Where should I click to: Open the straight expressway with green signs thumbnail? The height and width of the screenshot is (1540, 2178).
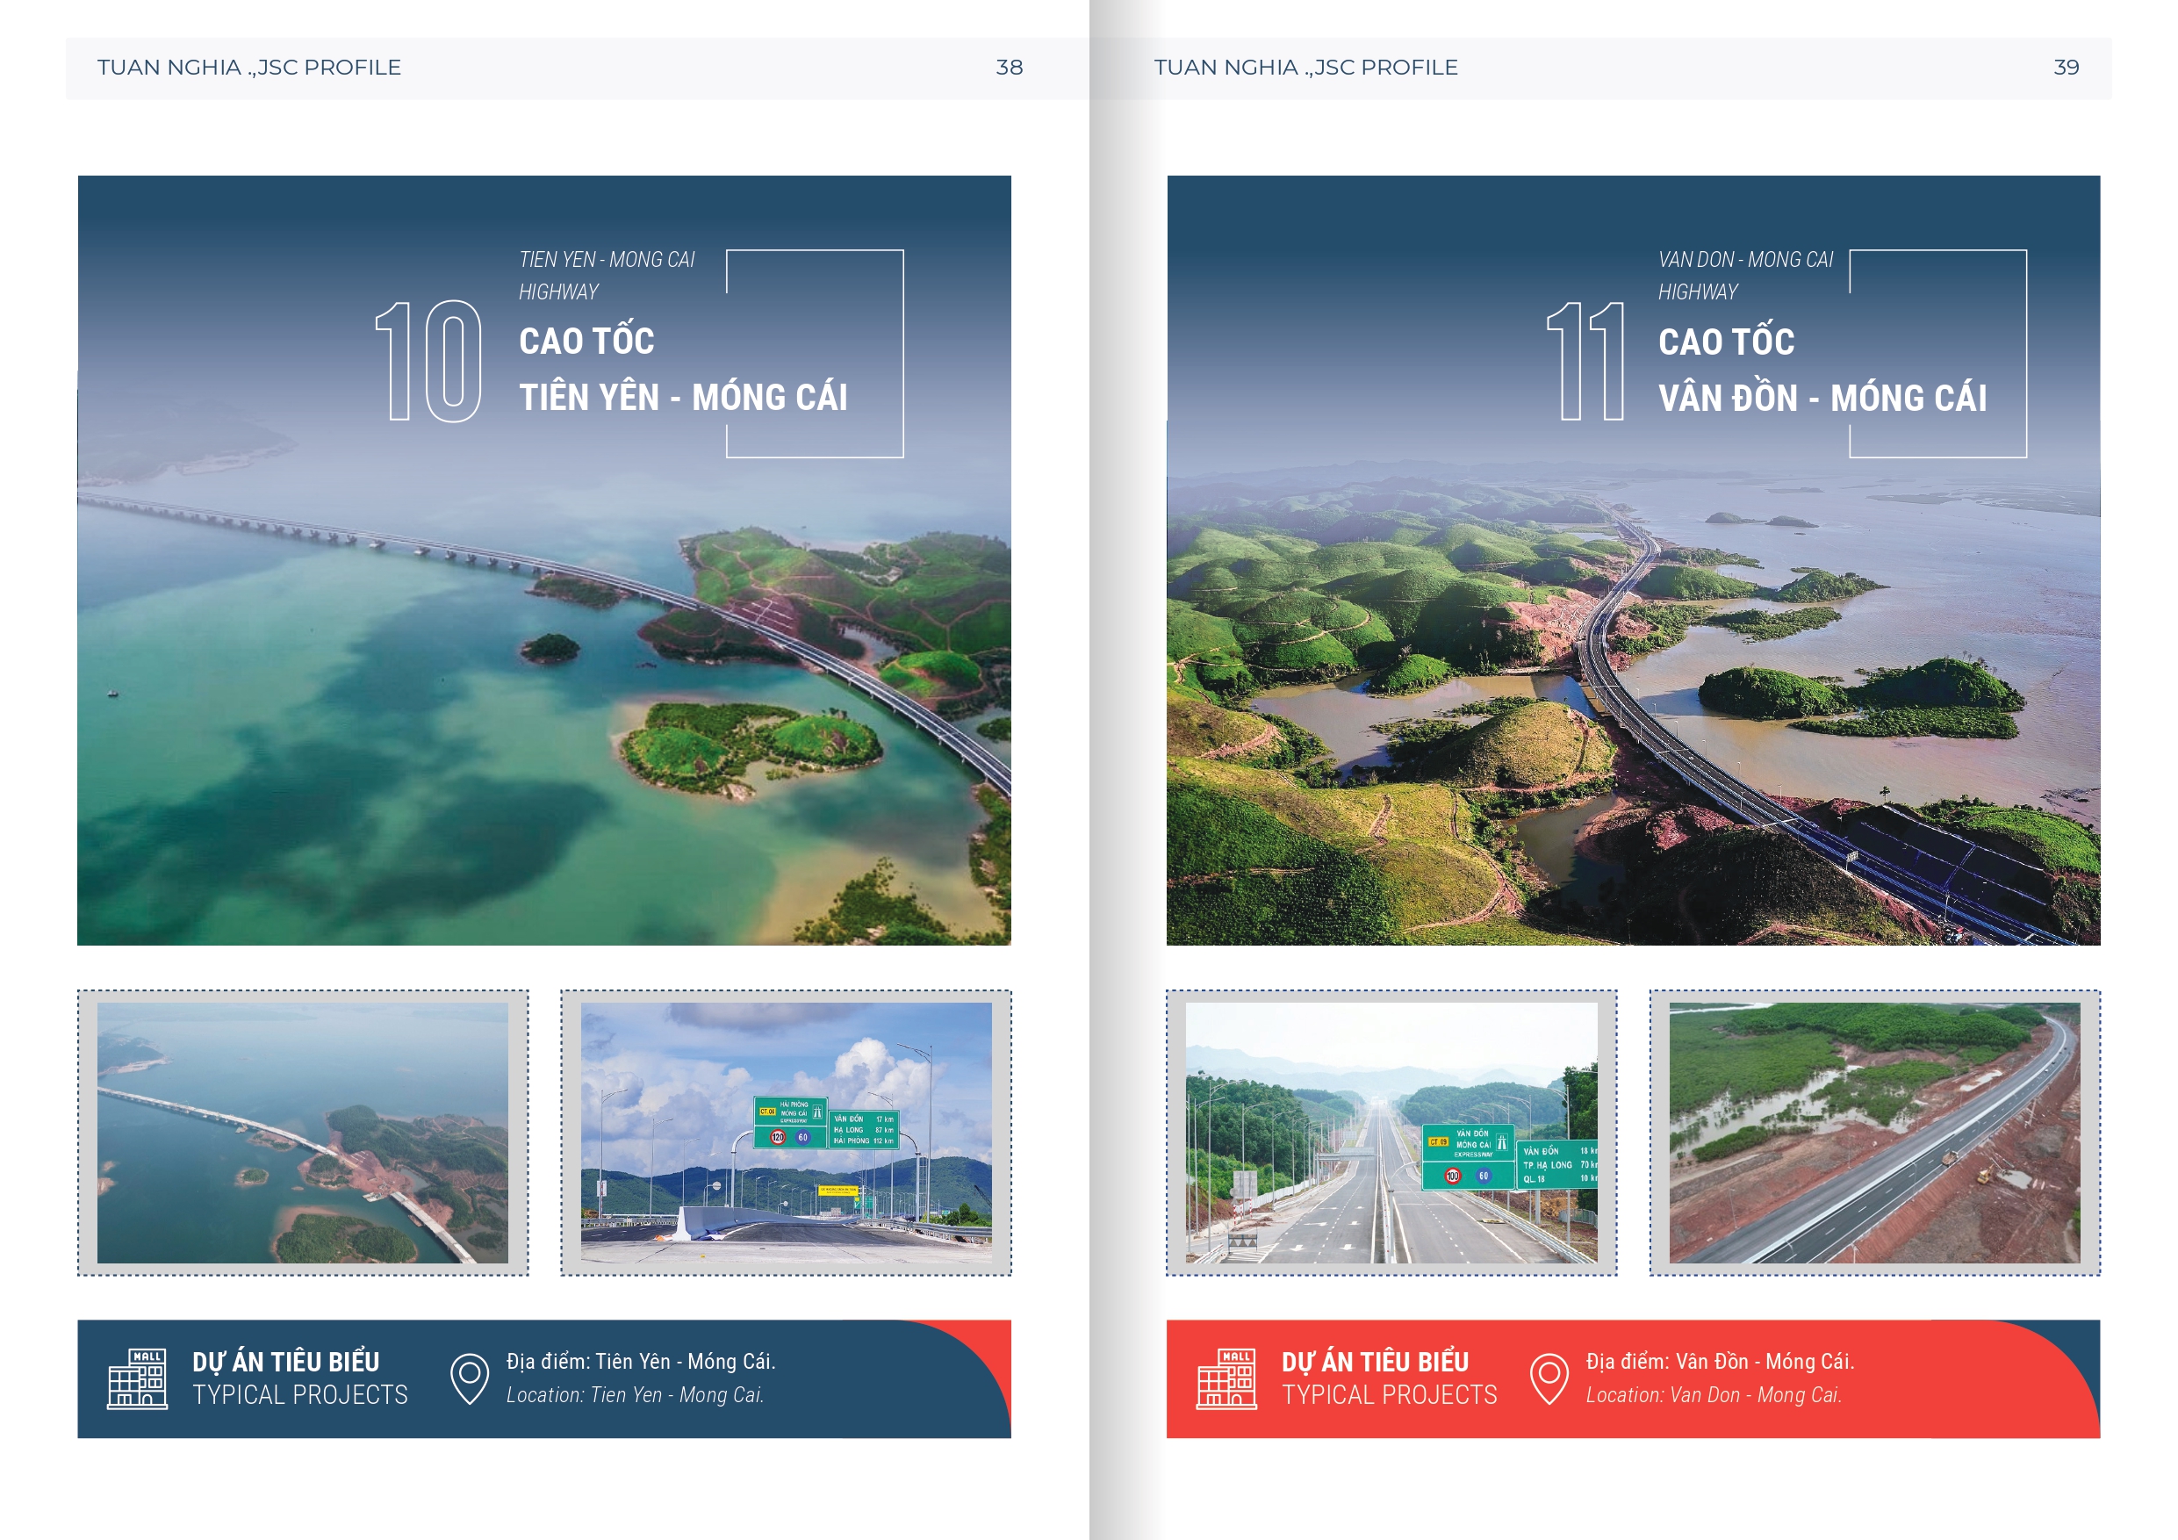tap(1391, 1132)
